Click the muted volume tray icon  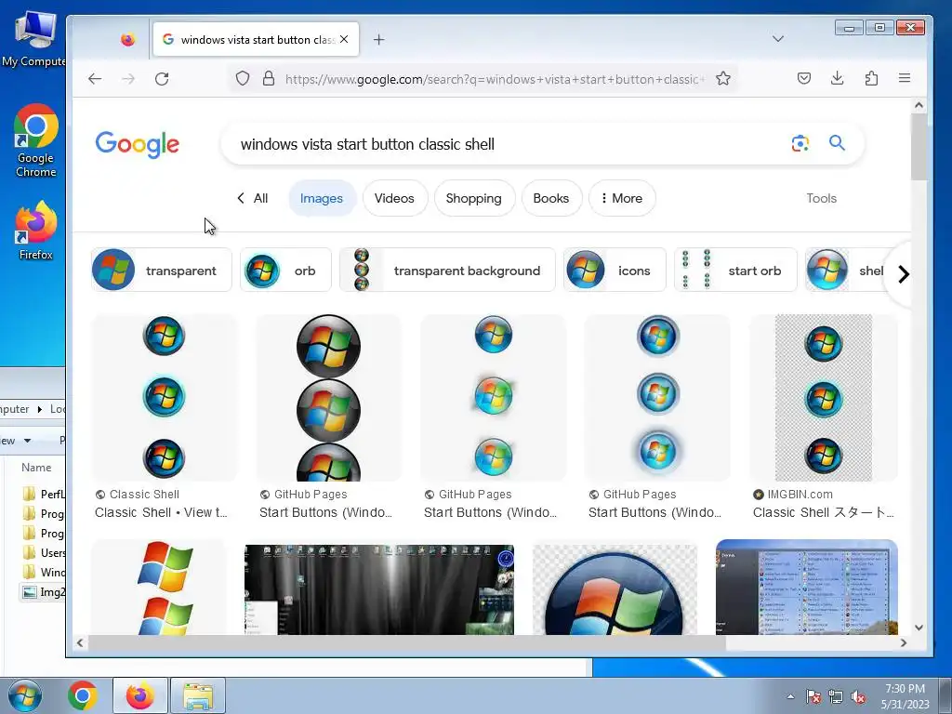pyautogui.click(x=858, y=696)
